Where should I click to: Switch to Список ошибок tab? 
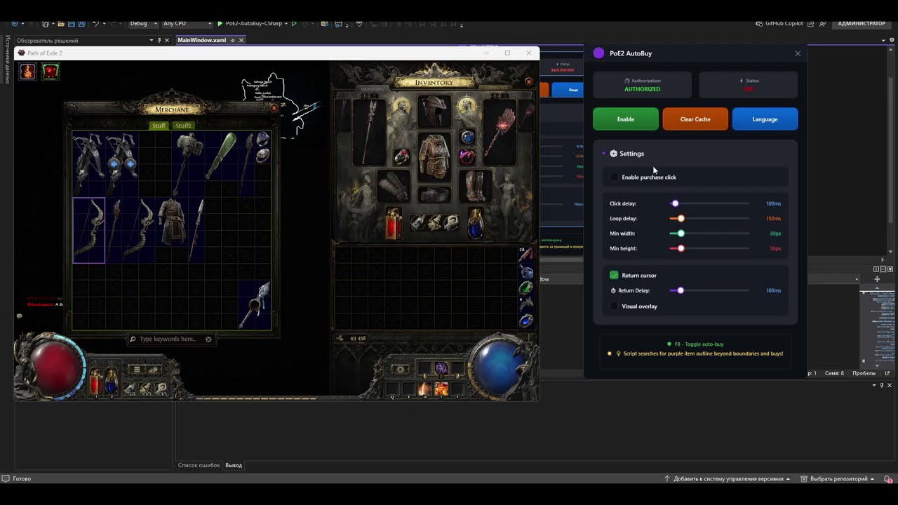[x=199, y=465]
